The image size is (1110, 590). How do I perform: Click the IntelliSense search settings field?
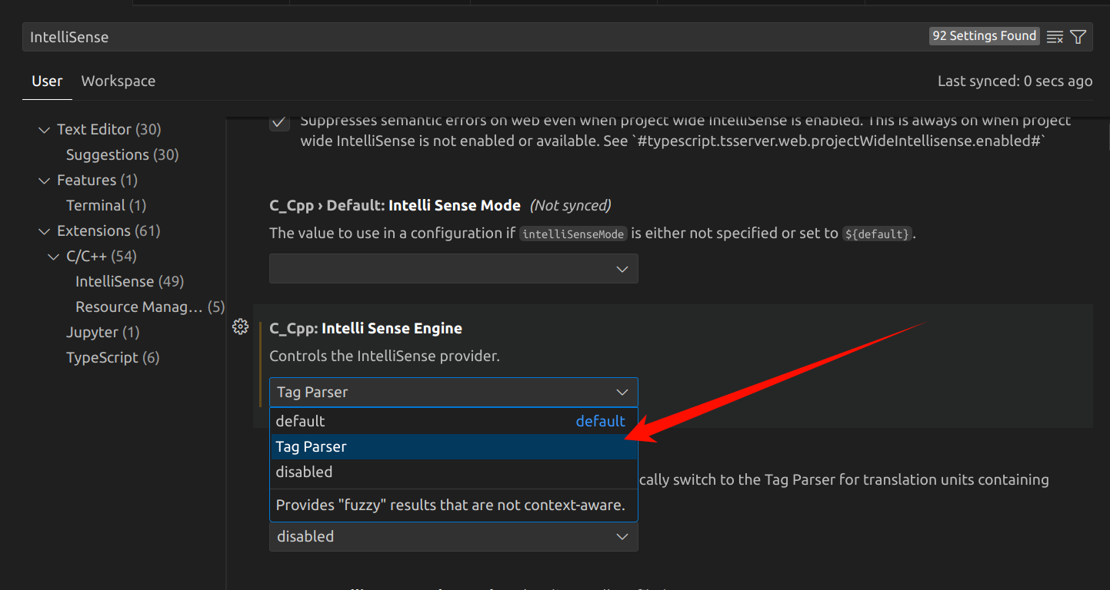coord(462,37)
